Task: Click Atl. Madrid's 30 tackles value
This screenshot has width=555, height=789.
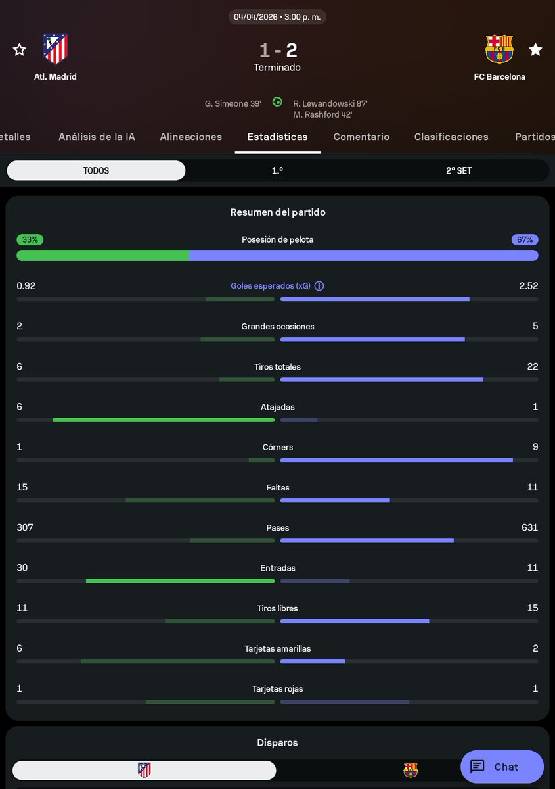Action: click(x=22, y=567)
